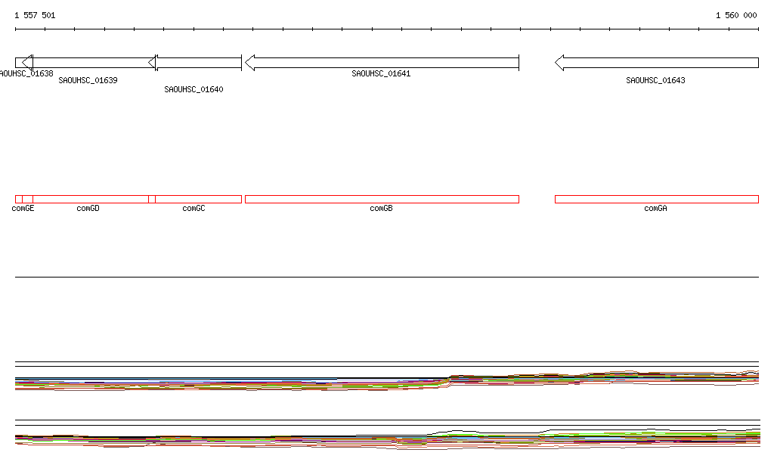The width and height of the screenshot is (774, 462).
Task: Click the comGC label
Action: pos(193,208)
